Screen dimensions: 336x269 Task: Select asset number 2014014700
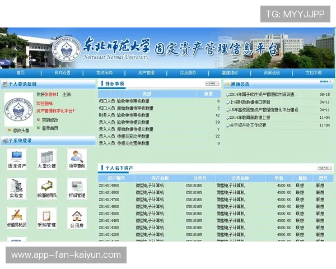tap(109, 200)
